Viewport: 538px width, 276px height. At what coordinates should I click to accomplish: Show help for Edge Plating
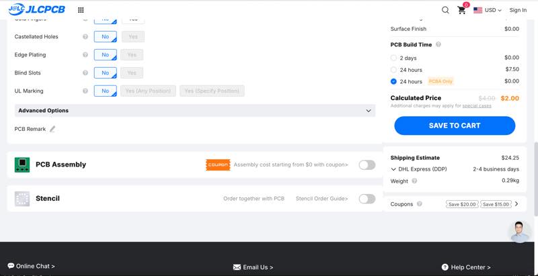pyautogui.click(x=85, y=55)
